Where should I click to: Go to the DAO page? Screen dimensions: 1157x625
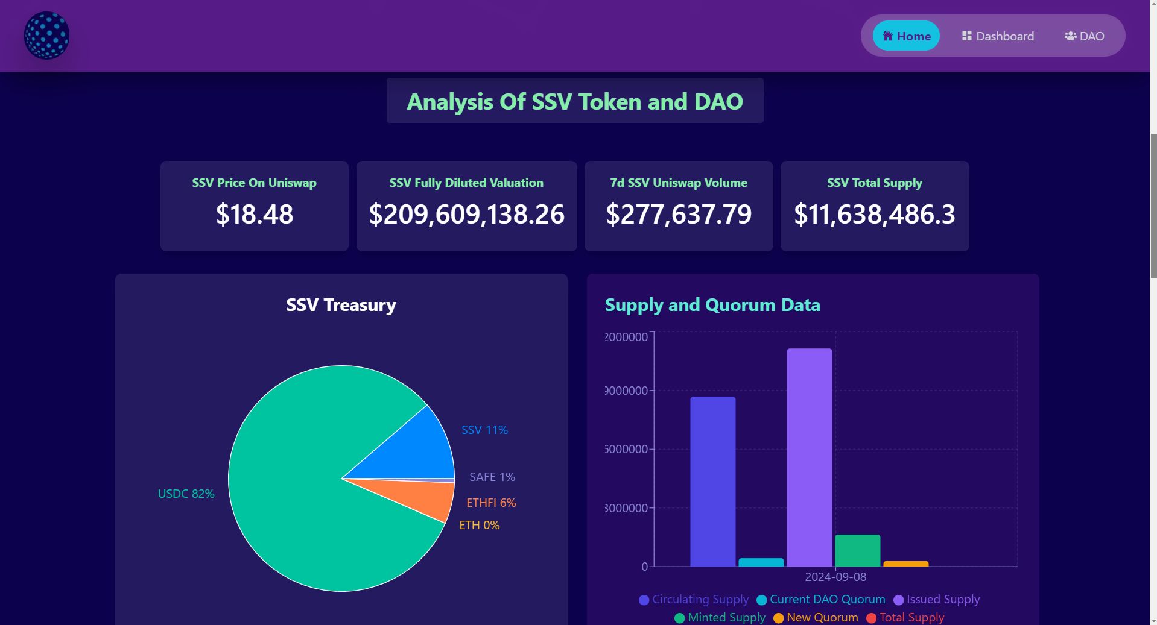point(1084,36)
